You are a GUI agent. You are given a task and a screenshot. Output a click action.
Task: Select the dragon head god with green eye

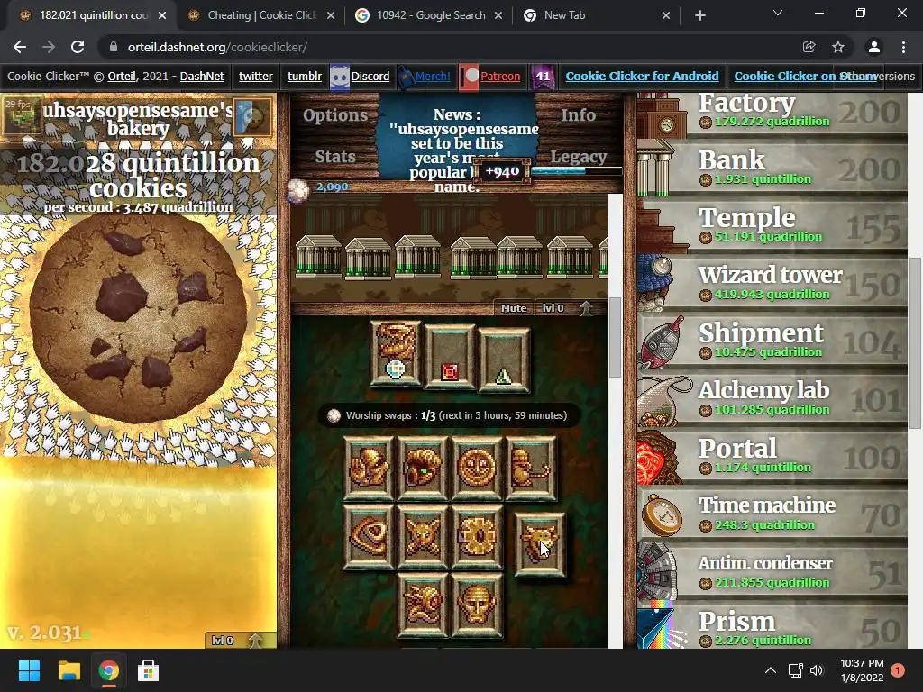[423, 469]
